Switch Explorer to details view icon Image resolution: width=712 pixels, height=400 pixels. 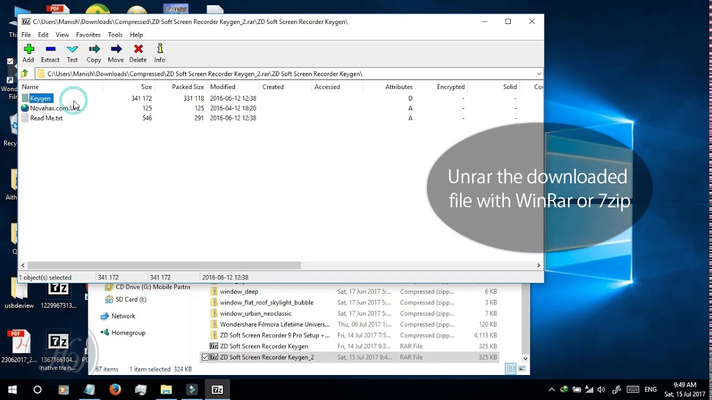tap(511, 369)
